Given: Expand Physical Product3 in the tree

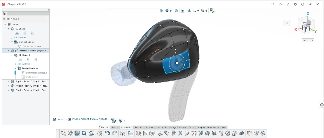Looking at the screenshot, I should (8, 86).
